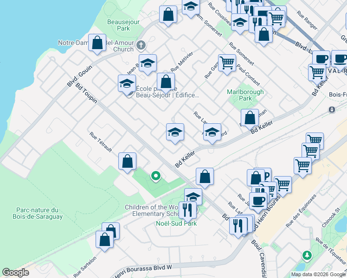Select the shopping bag marker over the École primaire label
This screenshot has height=278, width=347.
click(166, 82)
